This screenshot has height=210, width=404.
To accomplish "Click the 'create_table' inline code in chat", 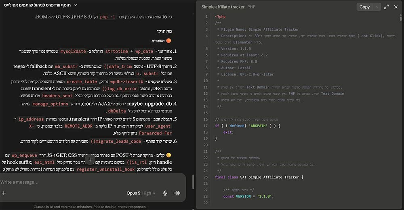I will tap(82, 82).
